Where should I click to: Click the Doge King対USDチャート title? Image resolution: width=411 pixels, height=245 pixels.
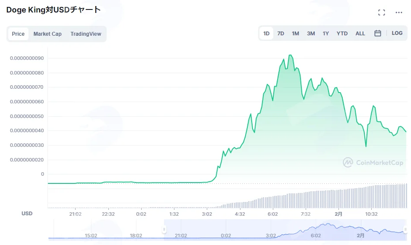pos(54,9)
